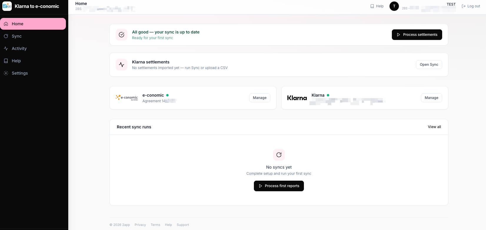486x230 pixels.
Task: Click the TEST label in the header
Action: coord(451,4)
